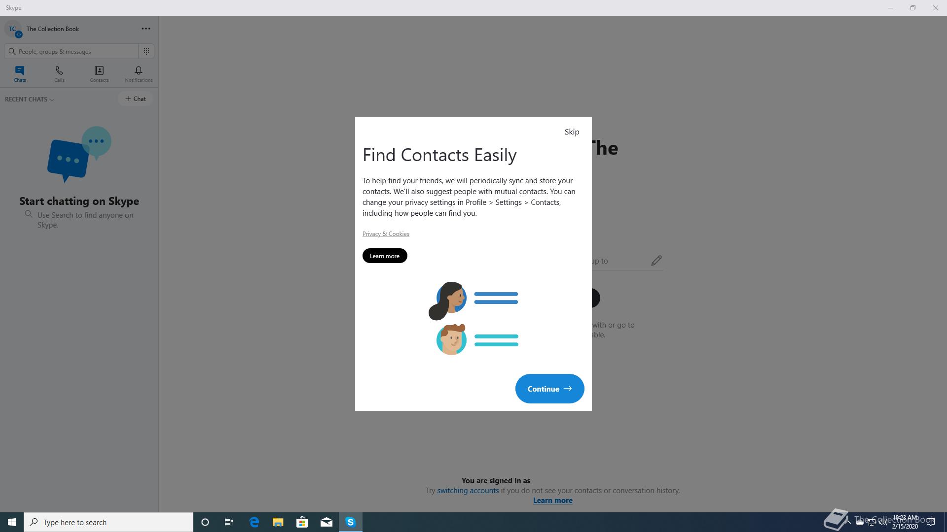Open the dial pad grid icon
The width and height of the screenshot is (947, 532).
coord(146,51)
